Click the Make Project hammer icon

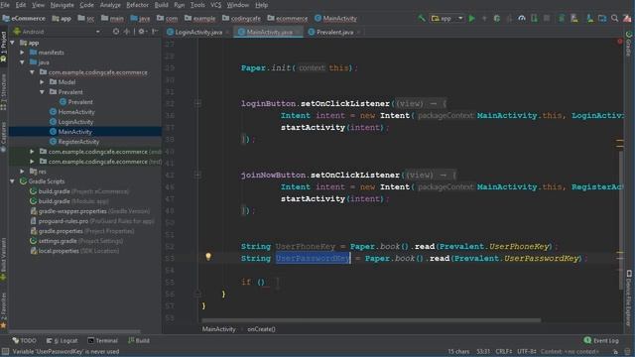coord(422,18)
